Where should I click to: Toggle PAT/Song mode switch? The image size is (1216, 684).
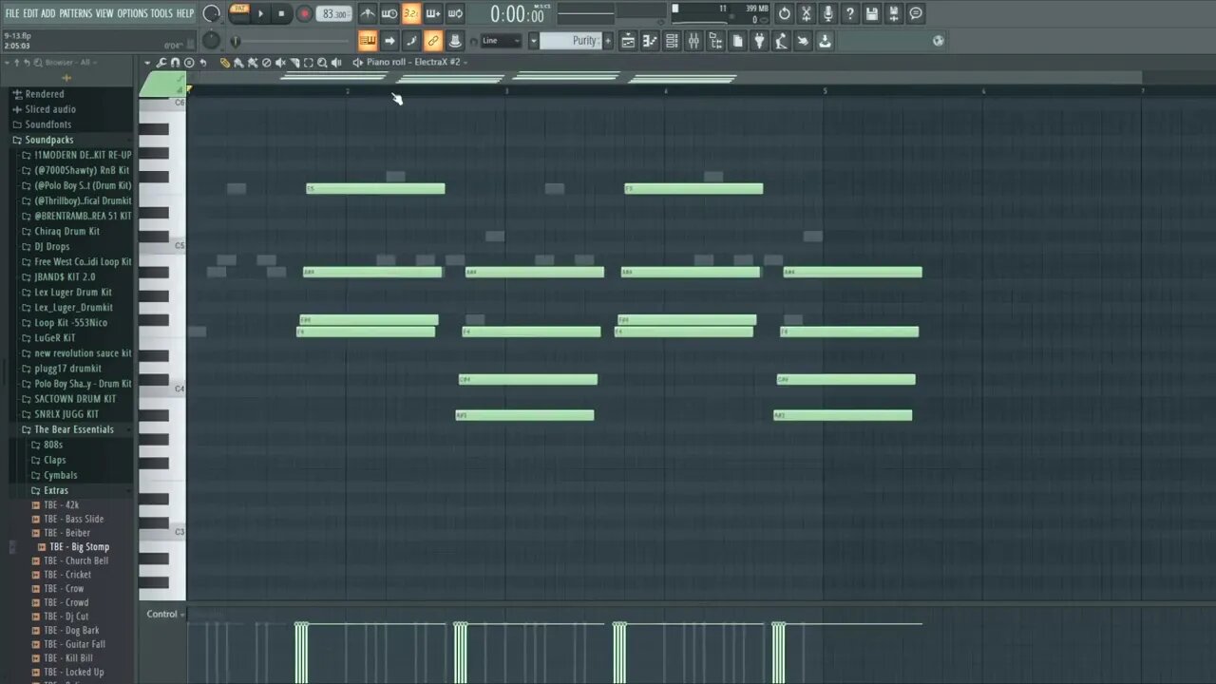[x=239, y=12]
